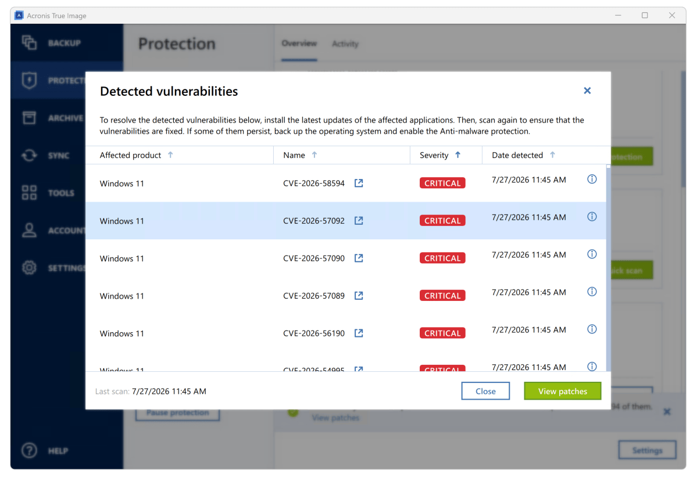Select CRITICAL badge for CVE-2026-57090
Viewport: 697px width, 477px height.
pyautogui.click(x=442, y=258)
